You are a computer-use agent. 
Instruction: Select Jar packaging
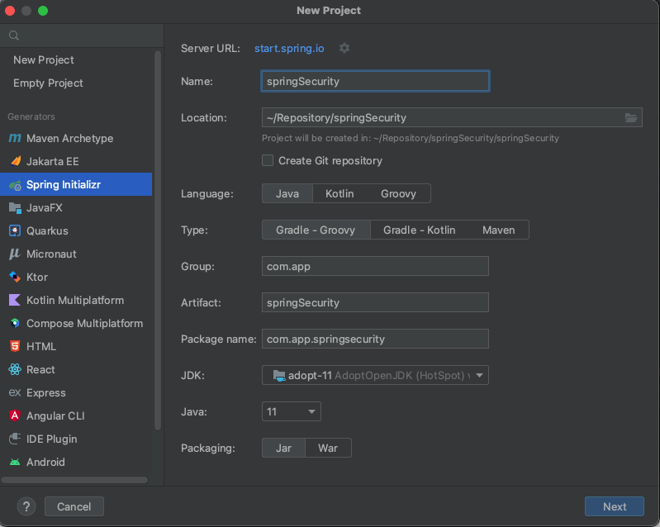tap(283, 448)
